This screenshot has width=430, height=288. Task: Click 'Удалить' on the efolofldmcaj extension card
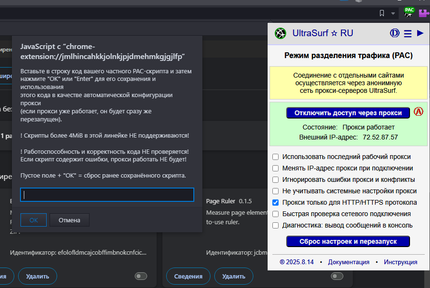pos(38,276)
